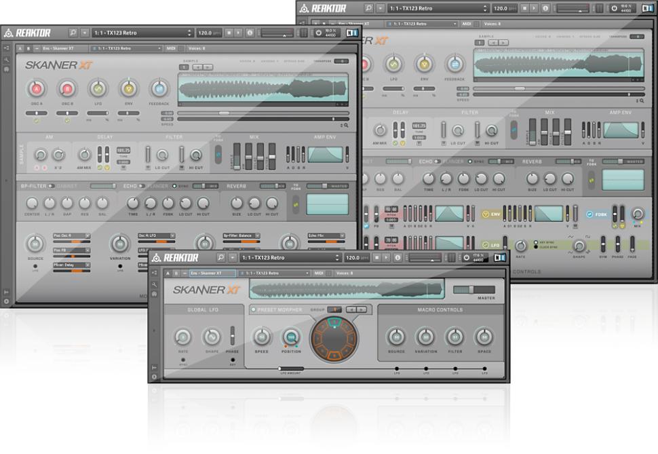Open the wrench icon in the left window sidebar
Image resolution: width=658 pixels, height=454 pixels.
click(7, 60)
